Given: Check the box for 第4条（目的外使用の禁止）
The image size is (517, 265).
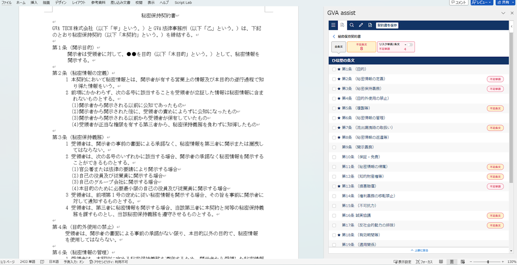Looking at the screenshot, I should click(334, 98).
